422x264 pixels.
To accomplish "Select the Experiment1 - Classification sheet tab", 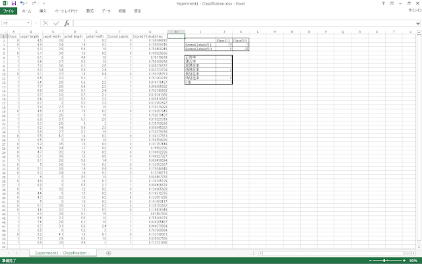I will pyautogui.click(x=63, y=253).
